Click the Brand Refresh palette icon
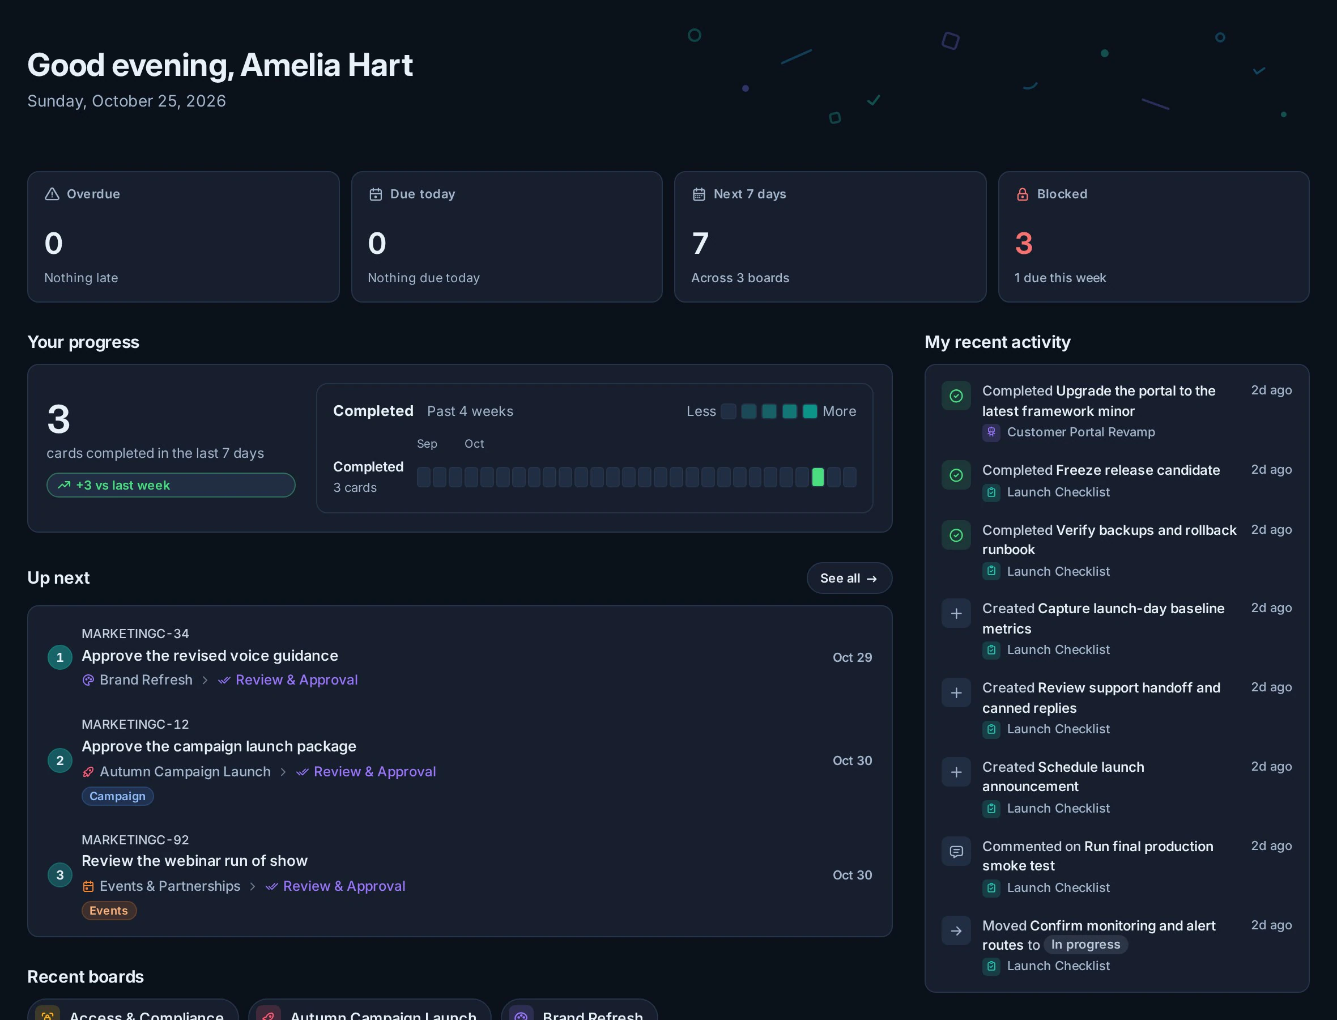This screenshot has width=1337, height=1020. click(x=88, y=680)
